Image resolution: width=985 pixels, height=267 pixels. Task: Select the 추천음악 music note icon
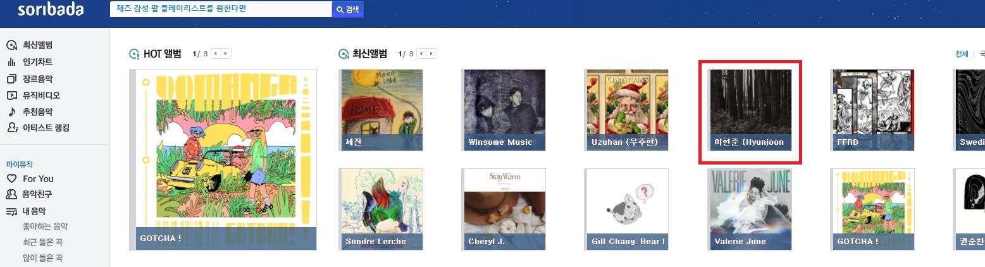click(x=11, y=112)
